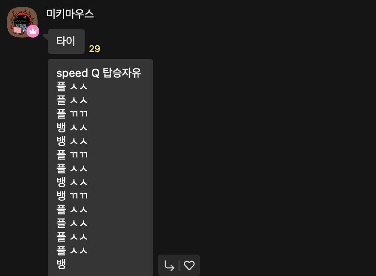The width and height of the screenshot is (376, 276).
Task: Click the letter Q in message title
Action: (95, 73)
